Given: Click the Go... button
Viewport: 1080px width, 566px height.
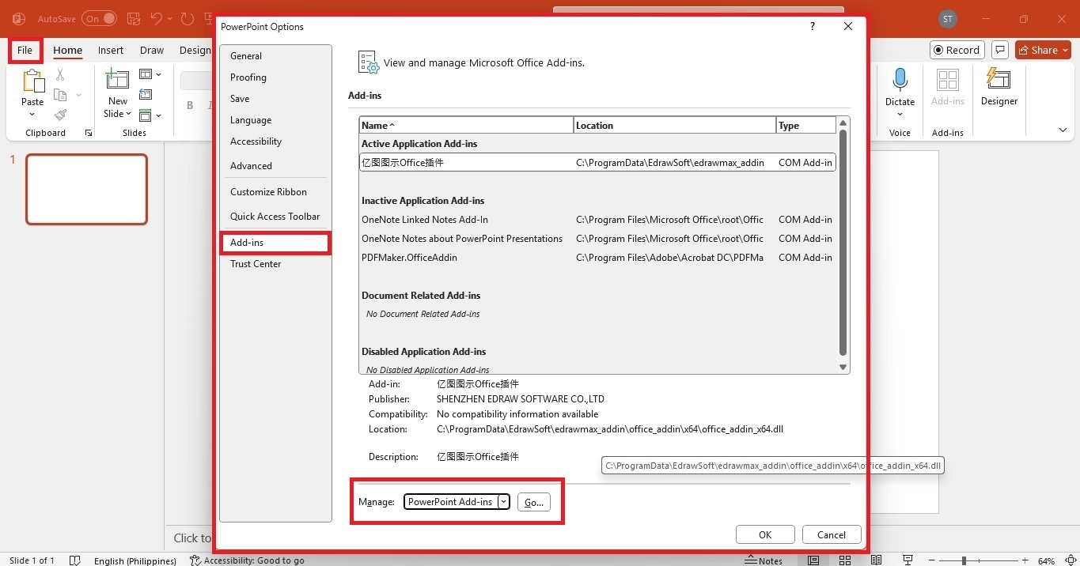Looking at the screenshot, I should click(x=534, y=502).
